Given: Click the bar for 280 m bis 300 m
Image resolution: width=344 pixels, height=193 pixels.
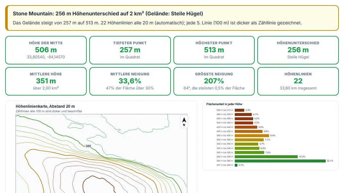Looking at the screenshot, I should pos(266,157).
